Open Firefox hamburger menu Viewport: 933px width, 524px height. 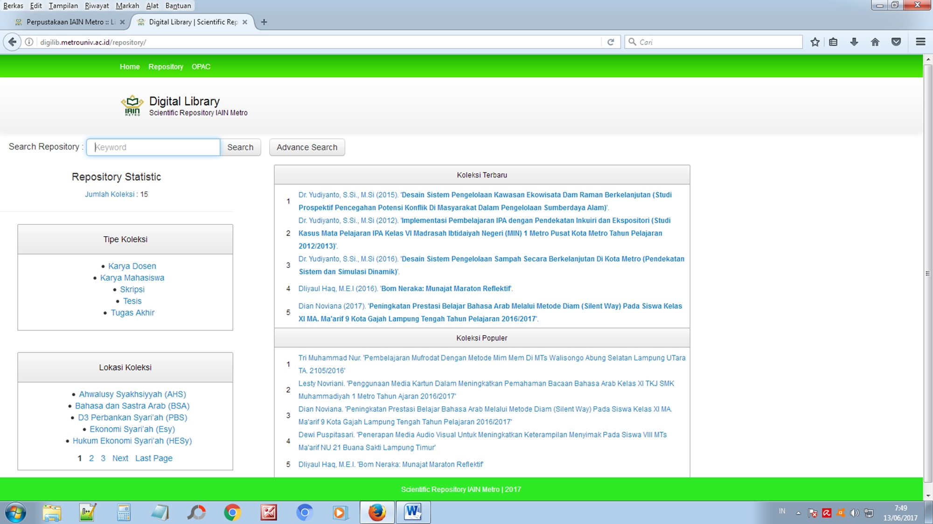tap(920, 42)
